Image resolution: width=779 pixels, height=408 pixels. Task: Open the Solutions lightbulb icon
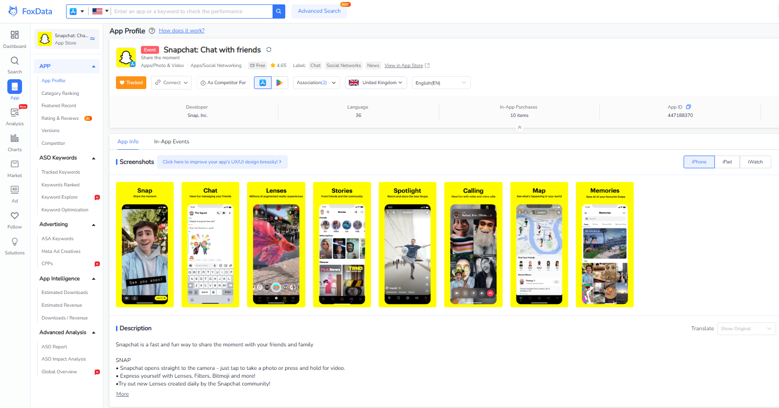(15, 242)
